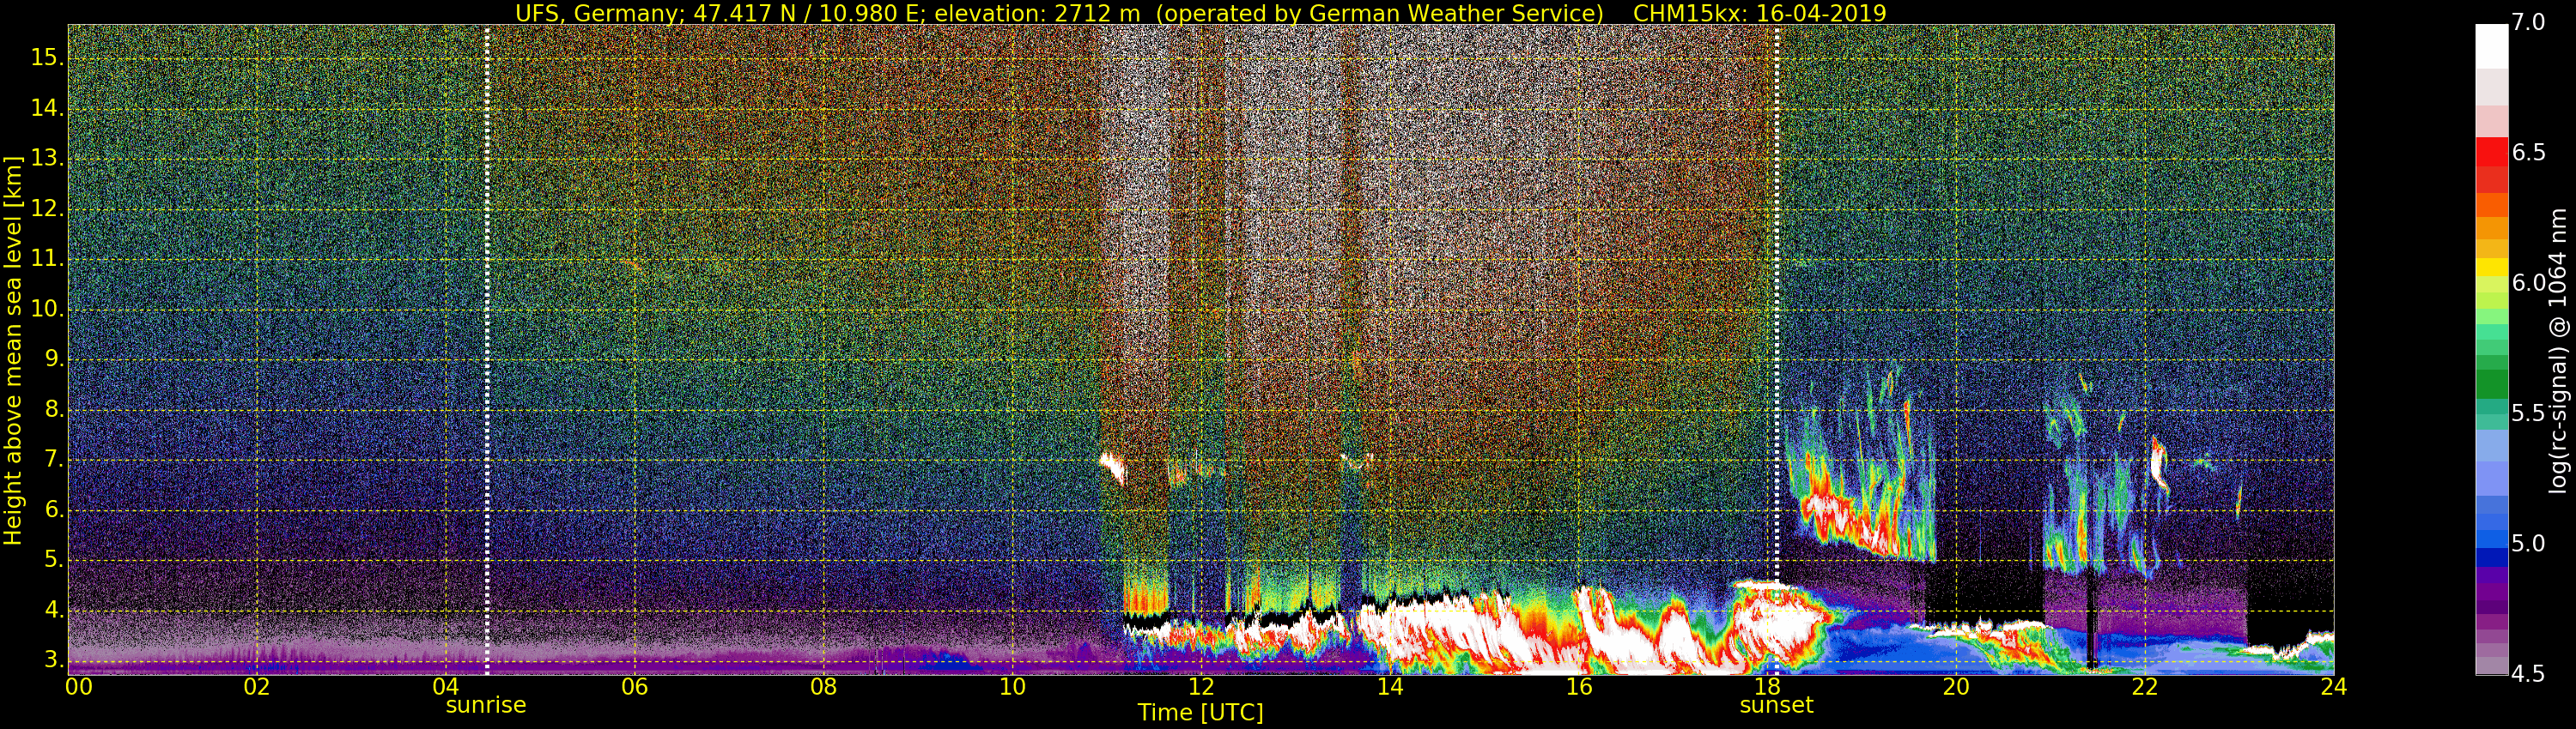Click the 'Time [UTC]' axis label
2576x729 pixels.
1200,713
